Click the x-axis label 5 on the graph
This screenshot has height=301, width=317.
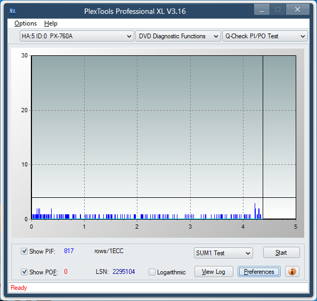click(296, 227)
